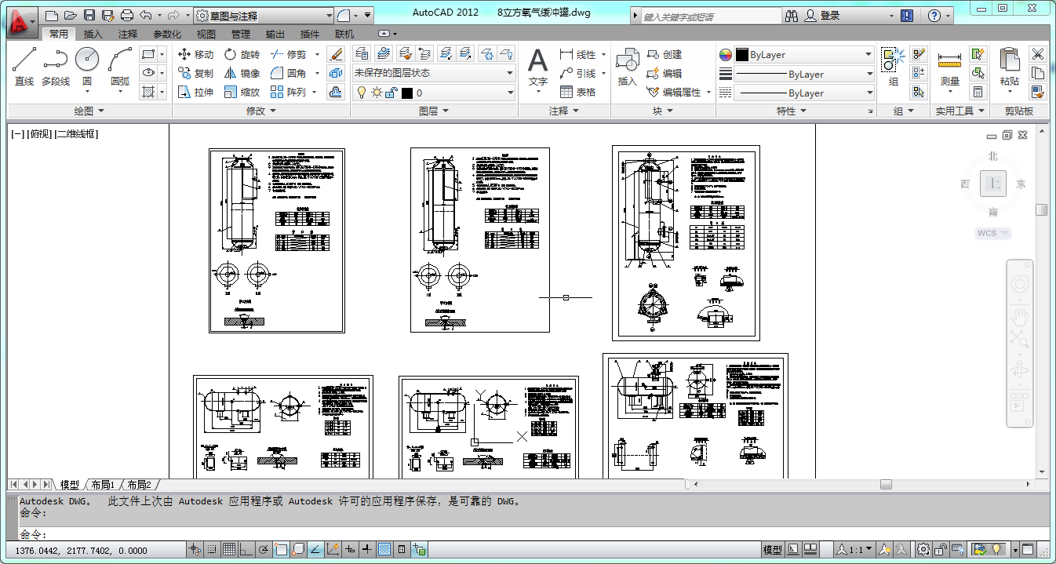Choose the Stretch (拉伸) command
This screenshot has height=564, width=1056.
click(196, 92)
